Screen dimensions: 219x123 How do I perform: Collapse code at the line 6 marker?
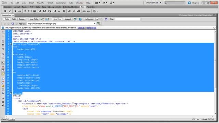pyautogui.click(x=11, y=44)
